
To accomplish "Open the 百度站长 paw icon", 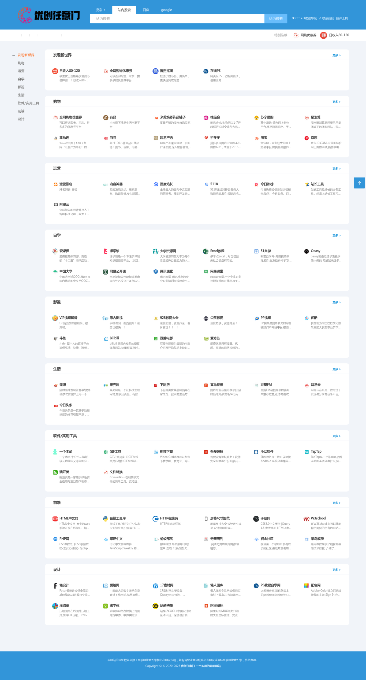I will (156, 184).
